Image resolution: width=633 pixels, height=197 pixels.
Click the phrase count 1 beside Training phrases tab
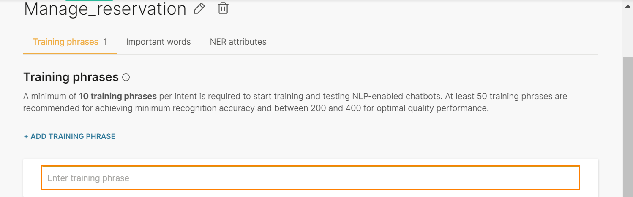105,42
